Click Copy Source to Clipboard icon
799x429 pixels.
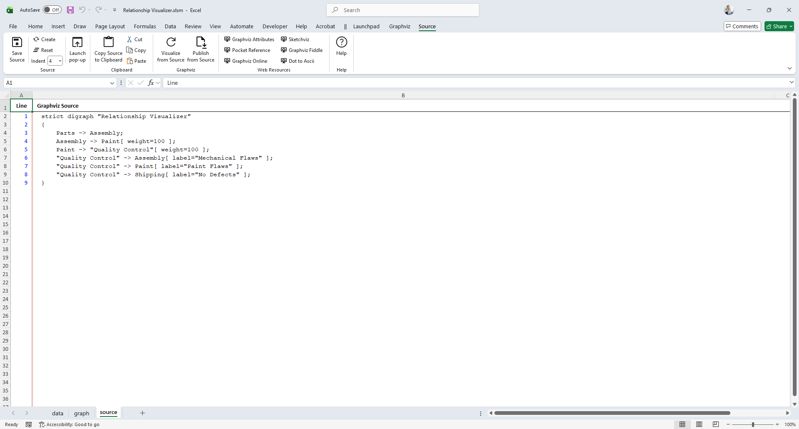point(109,42)
